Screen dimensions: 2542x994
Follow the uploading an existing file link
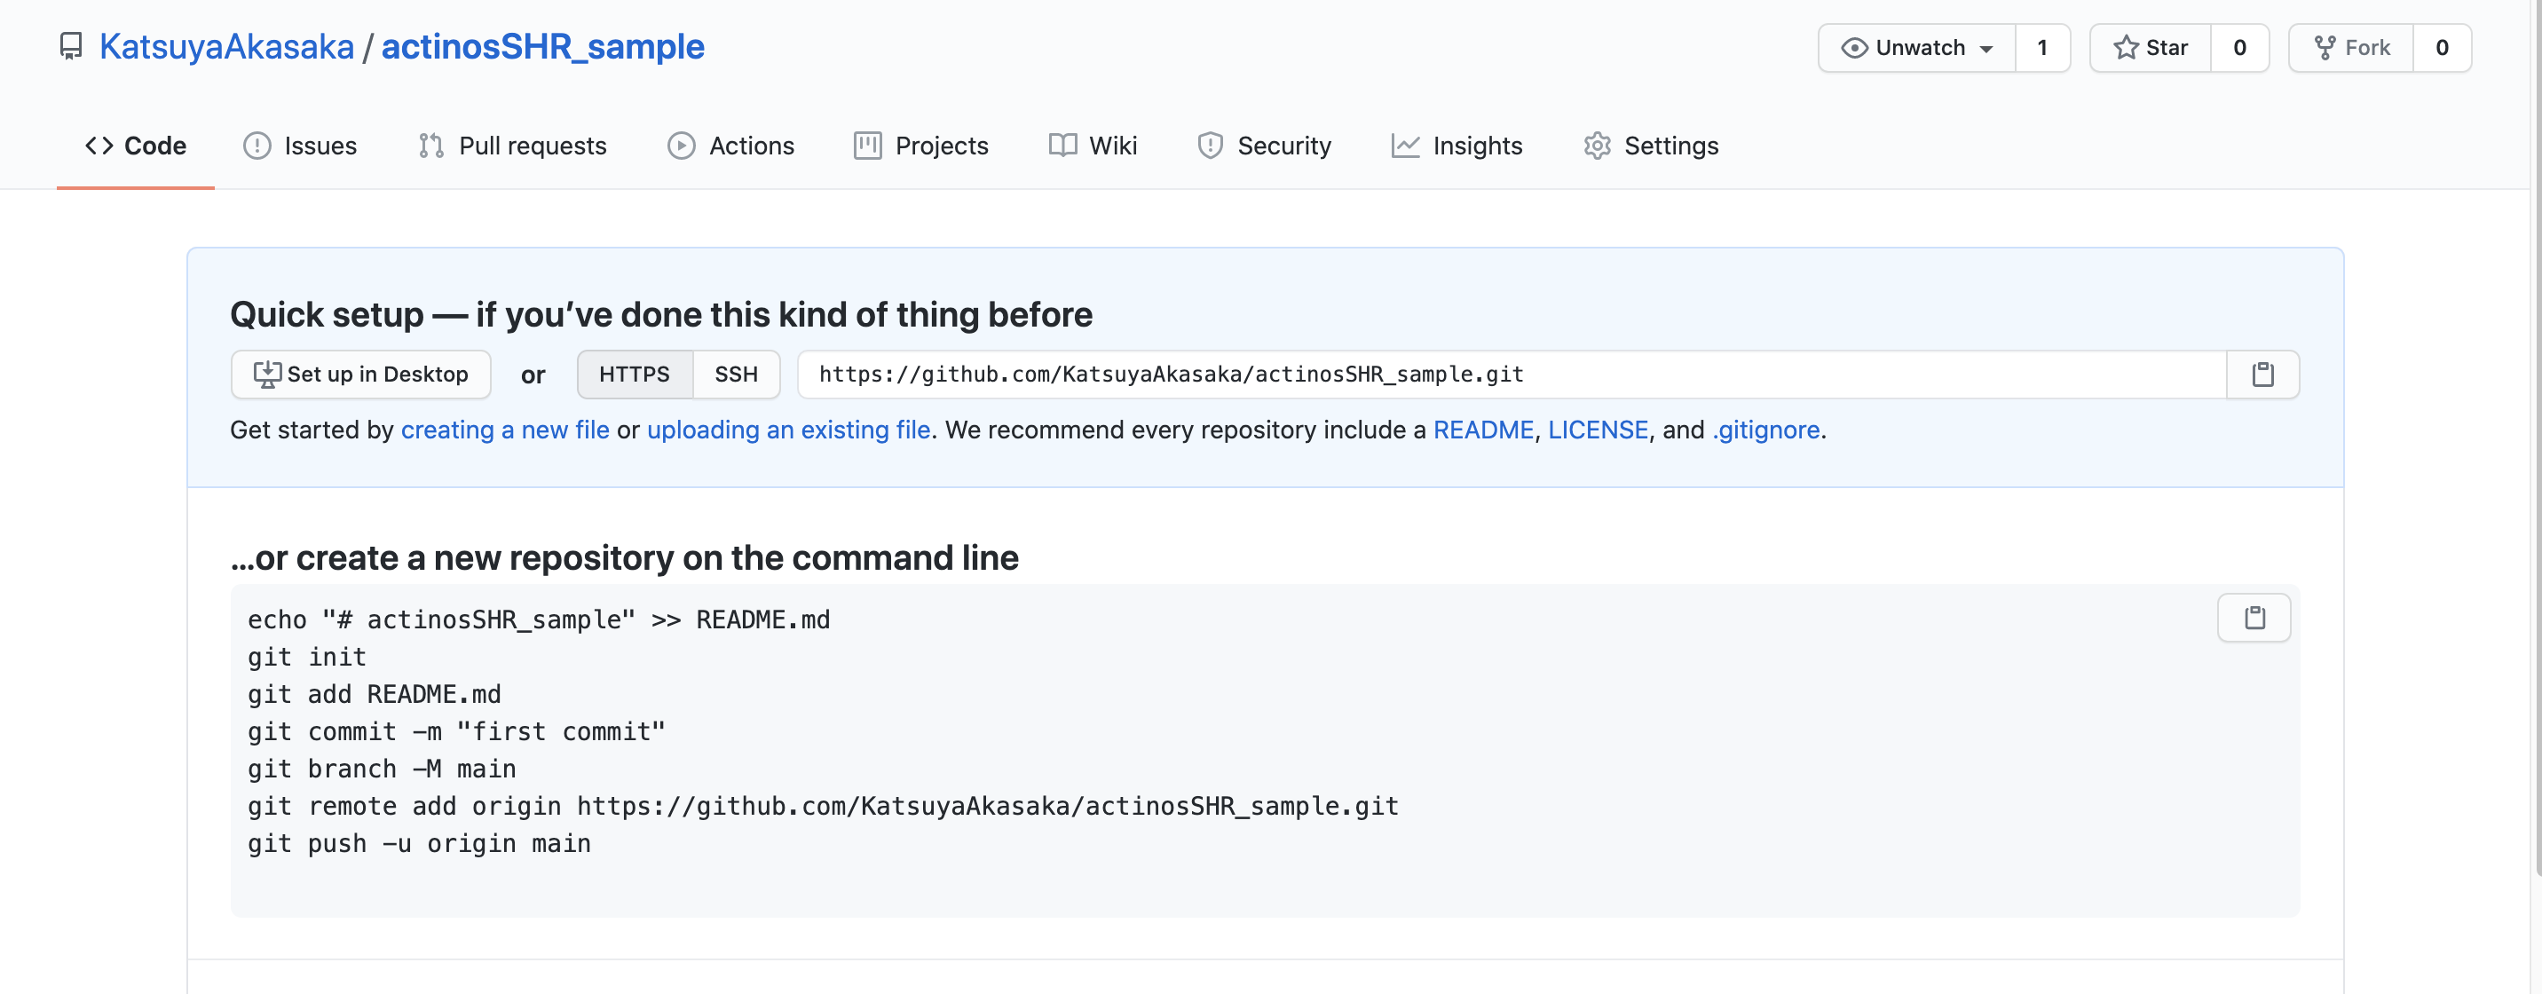click(x=787, y=430)
